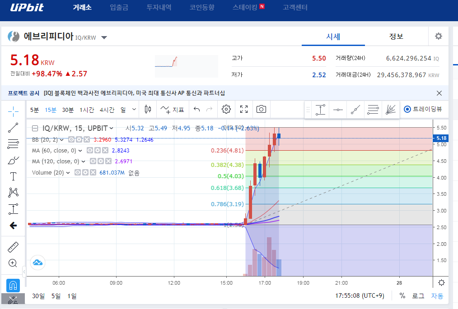
Task: Open settings for MA (60) indicator
Action: (x=98, y=150)
